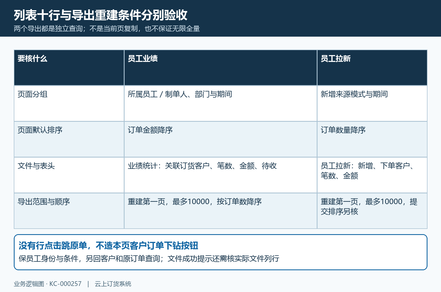Click the cell starting with 员工拉新：新增、下单客户
This screenshot has width=441, height=292.
[x=372, y=175]
